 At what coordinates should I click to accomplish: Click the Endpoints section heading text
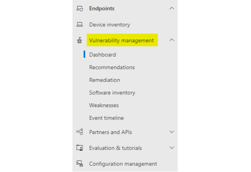click(x=102, y=8)
